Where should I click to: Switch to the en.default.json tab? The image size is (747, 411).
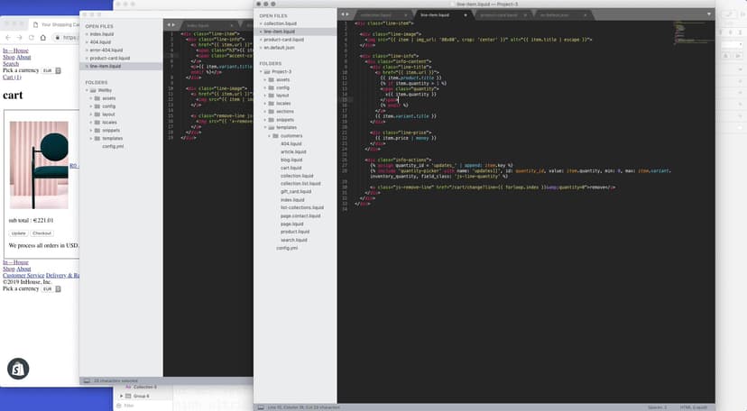click(558, 15)
